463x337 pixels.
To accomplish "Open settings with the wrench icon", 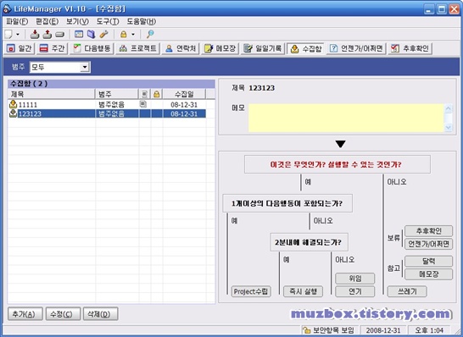I will [103, 34].
